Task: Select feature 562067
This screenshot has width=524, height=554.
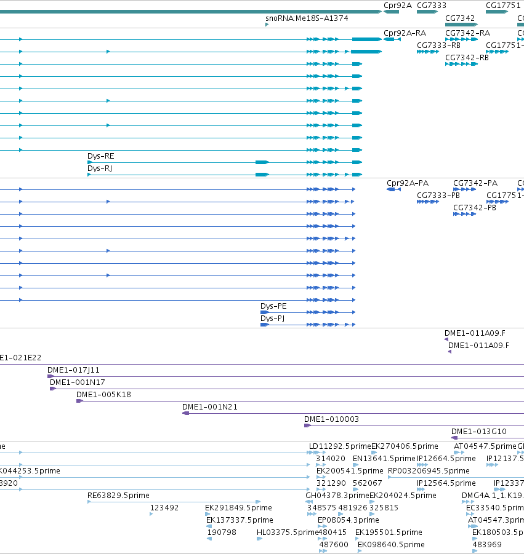Action: point(367,483)
